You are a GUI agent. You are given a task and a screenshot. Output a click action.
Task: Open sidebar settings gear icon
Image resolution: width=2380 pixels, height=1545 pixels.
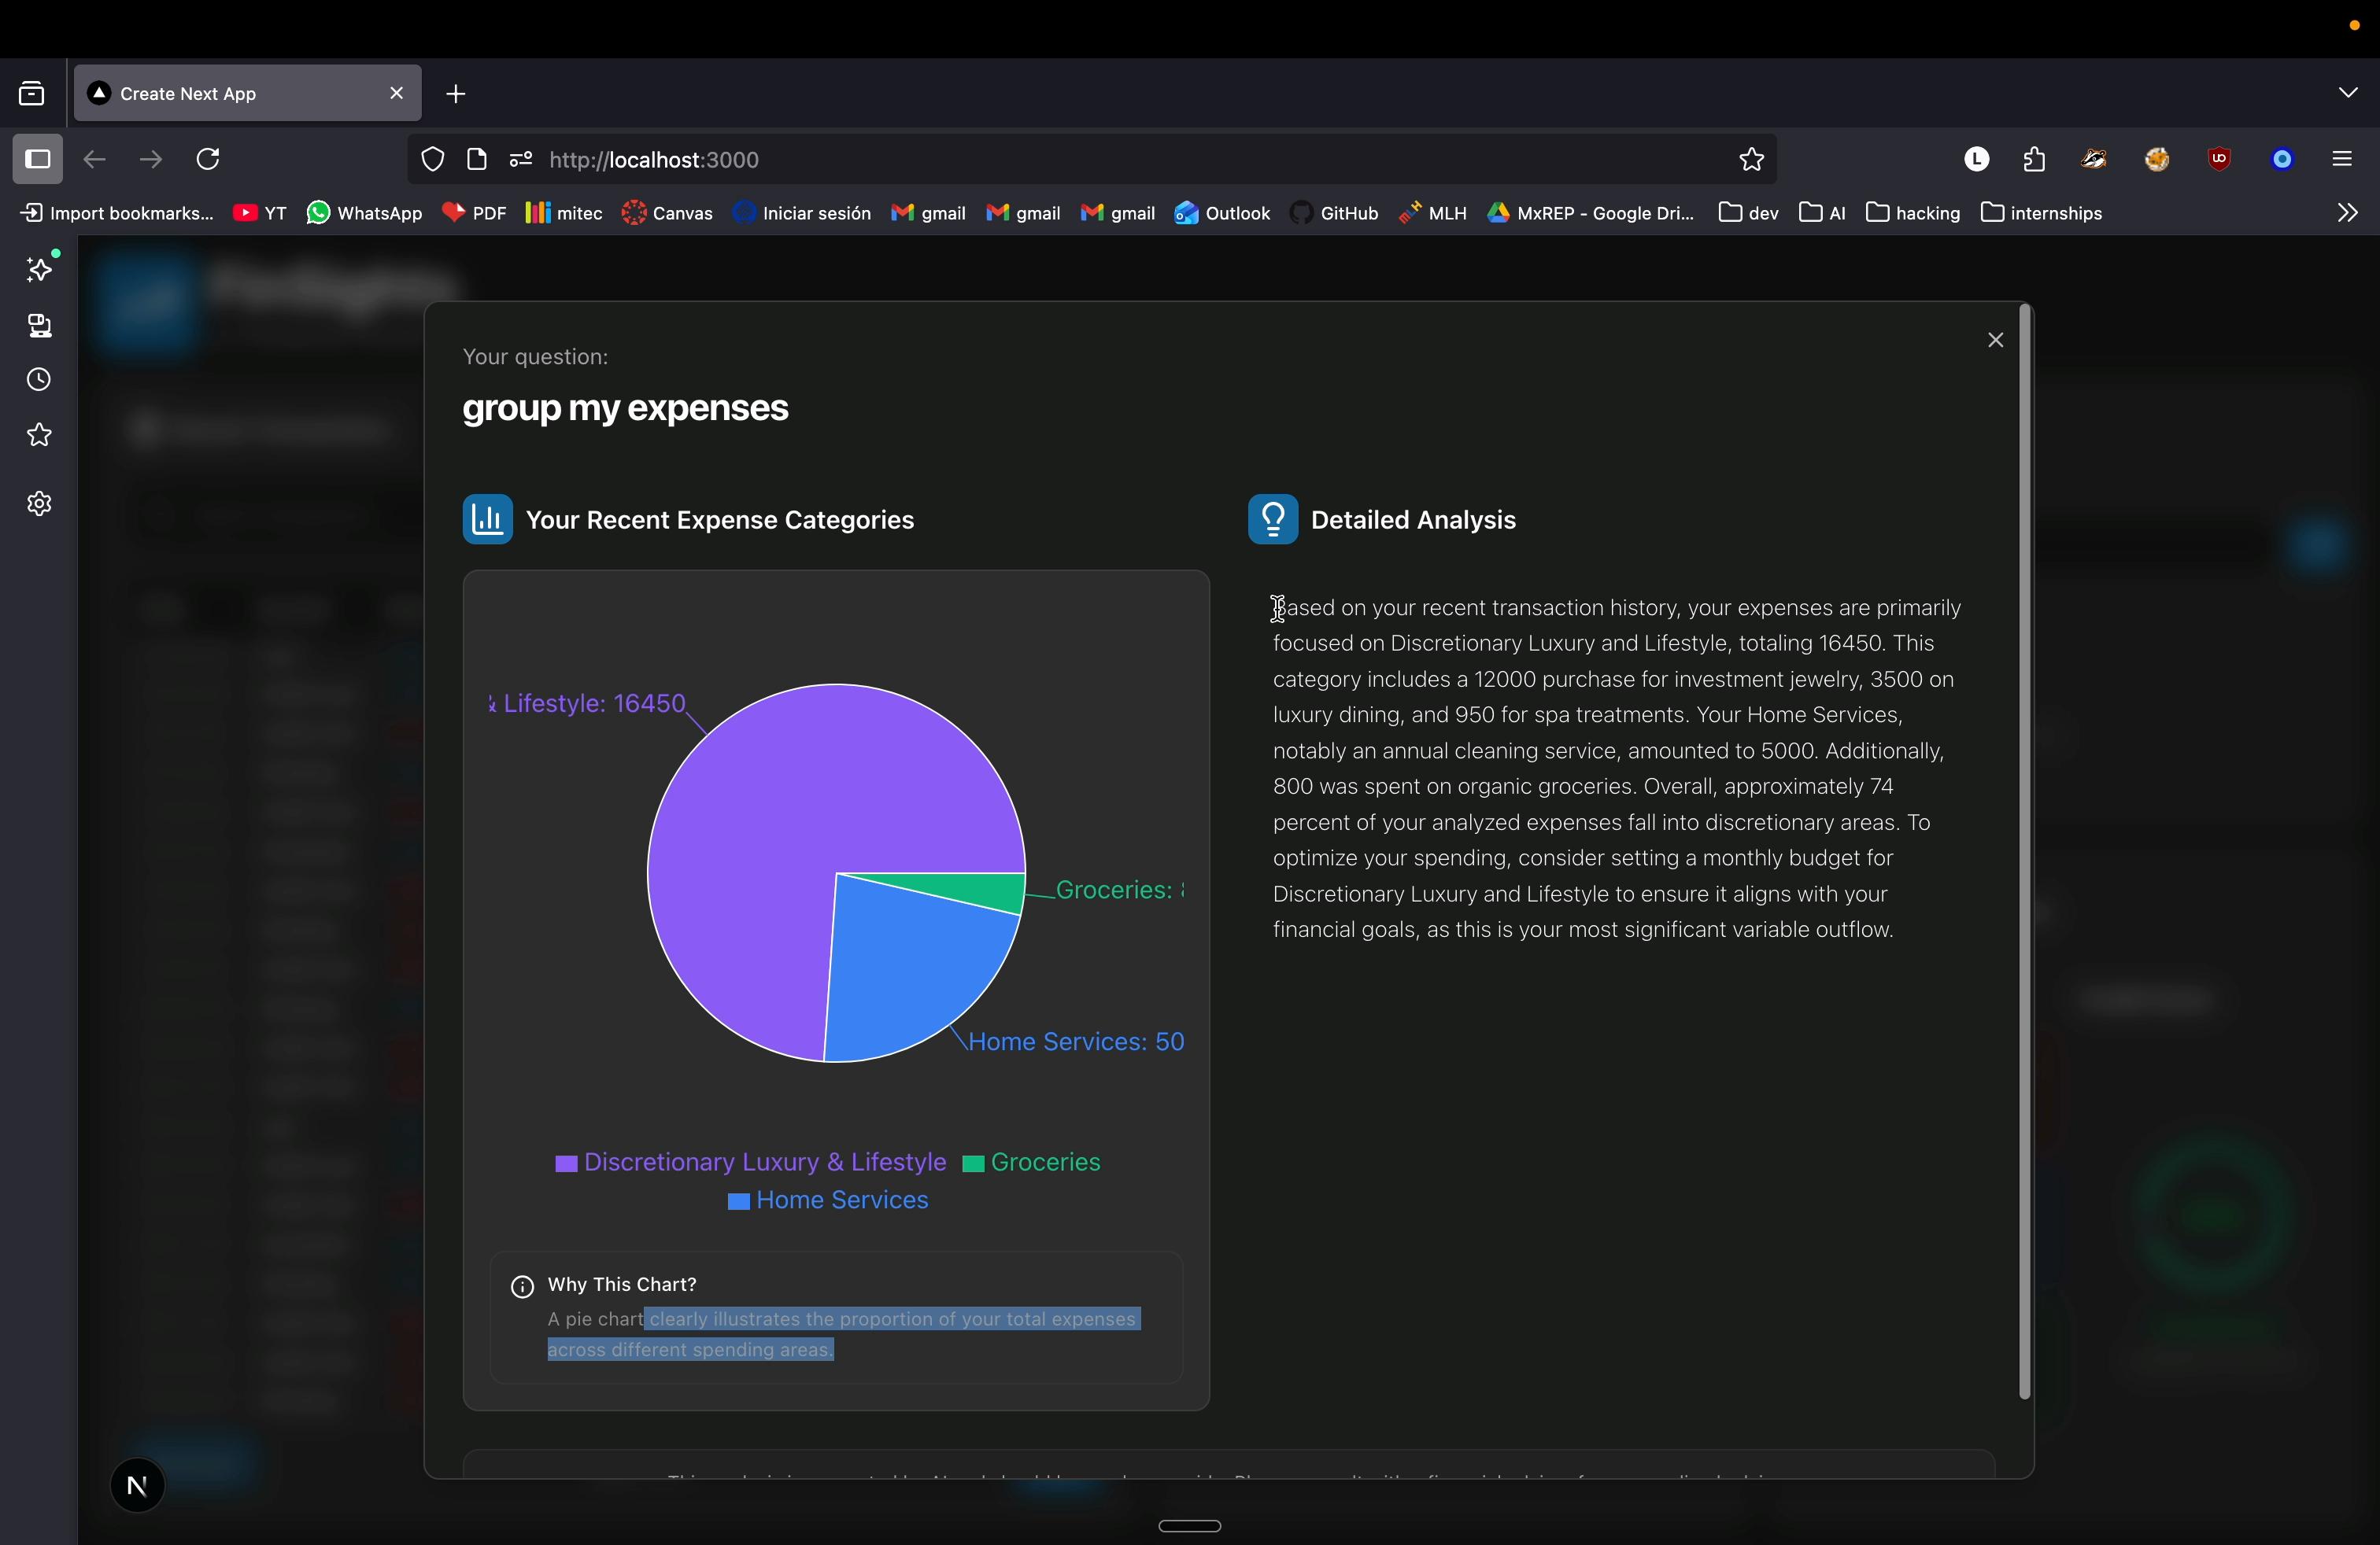point(39,503)
